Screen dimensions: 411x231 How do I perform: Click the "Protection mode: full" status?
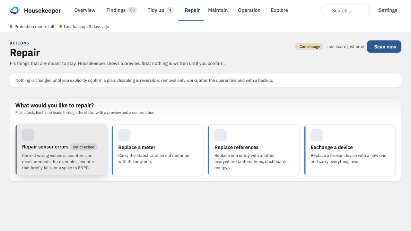click(x=32, y=27)
